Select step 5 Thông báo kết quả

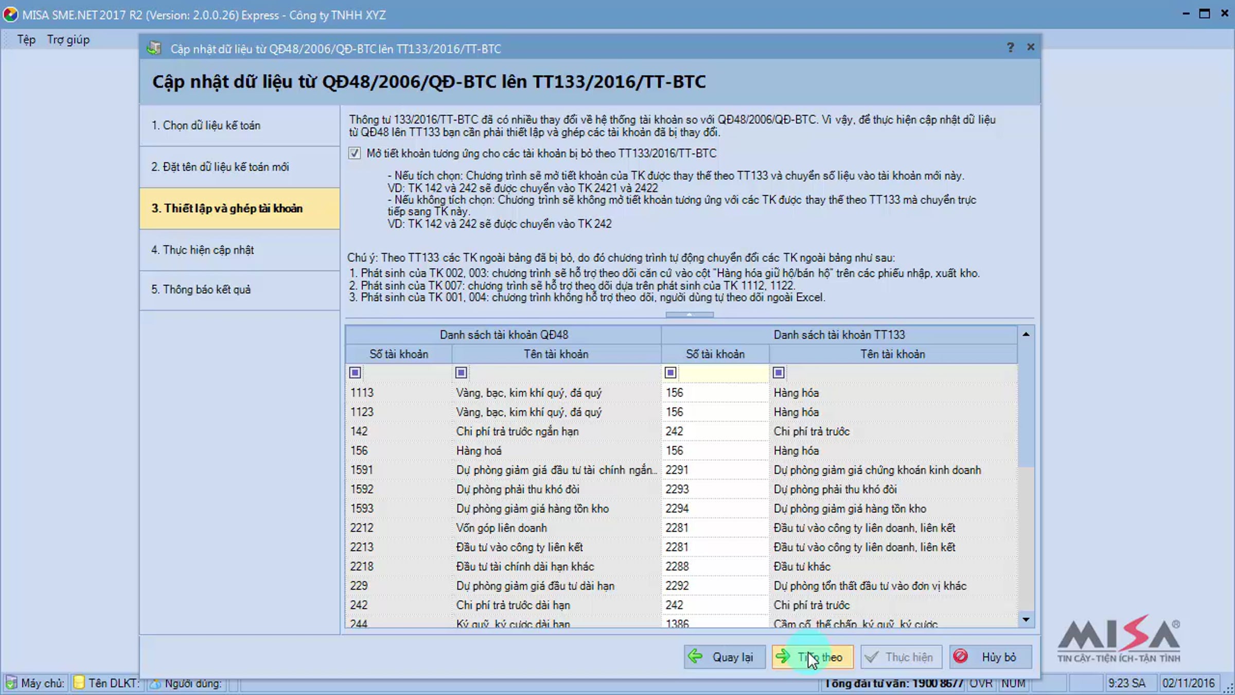[239, 290]
